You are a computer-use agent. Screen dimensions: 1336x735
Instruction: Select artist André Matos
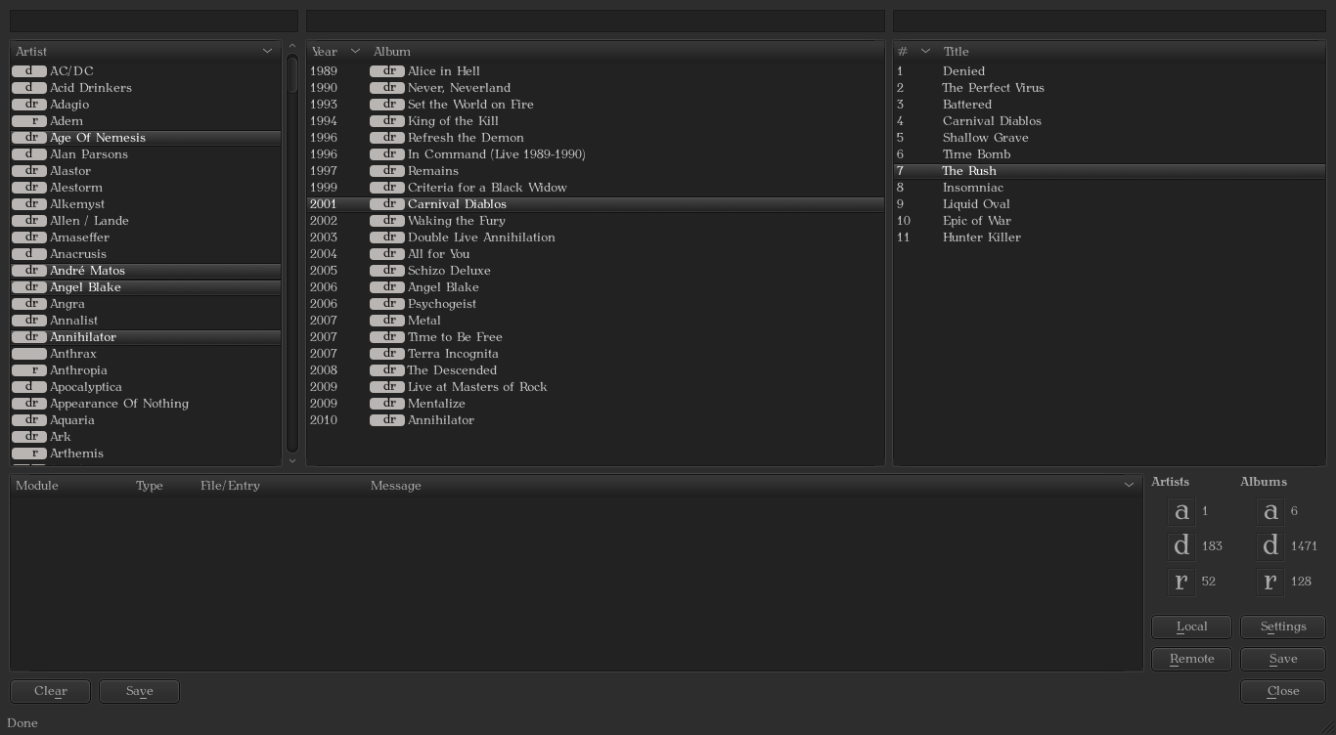coord(146,271)
